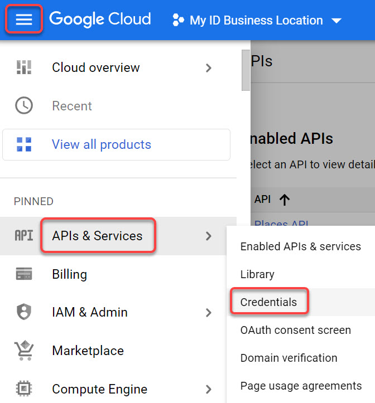The image size is (375, 403).
Task: Expand the Compute Engine submenu chevron
Action: click(209, 389)
